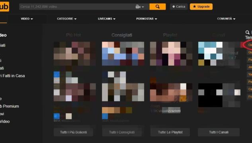Click the upload arrow icon on Carica
Viewport: 252px width, 143px height.
point(174,7)
